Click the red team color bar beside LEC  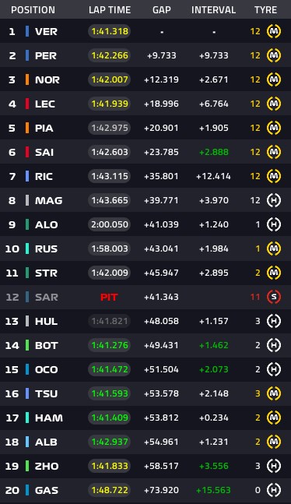27,104
